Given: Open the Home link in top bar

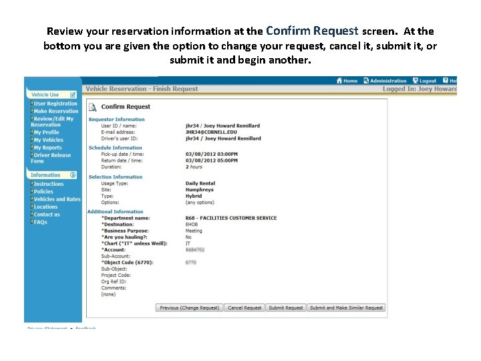Looking at the screenshot, I should tap(350, 81).
